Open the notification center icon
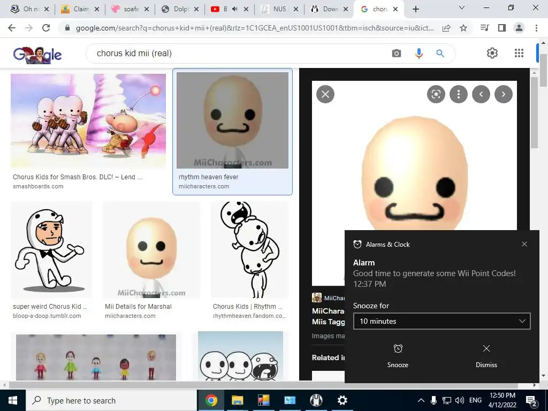Viewport: 548px width, 411px height. (x=531, y=401)
